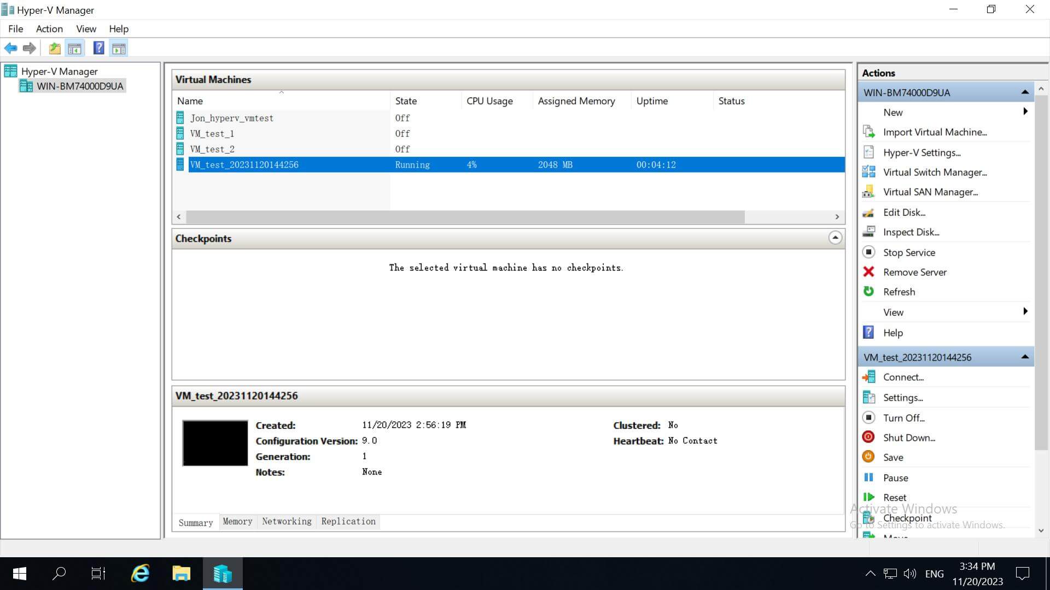Click the Virtual Switch Manager icon
The height and width of the screenshot is (590, 1050).
click(x=870, y=172)
